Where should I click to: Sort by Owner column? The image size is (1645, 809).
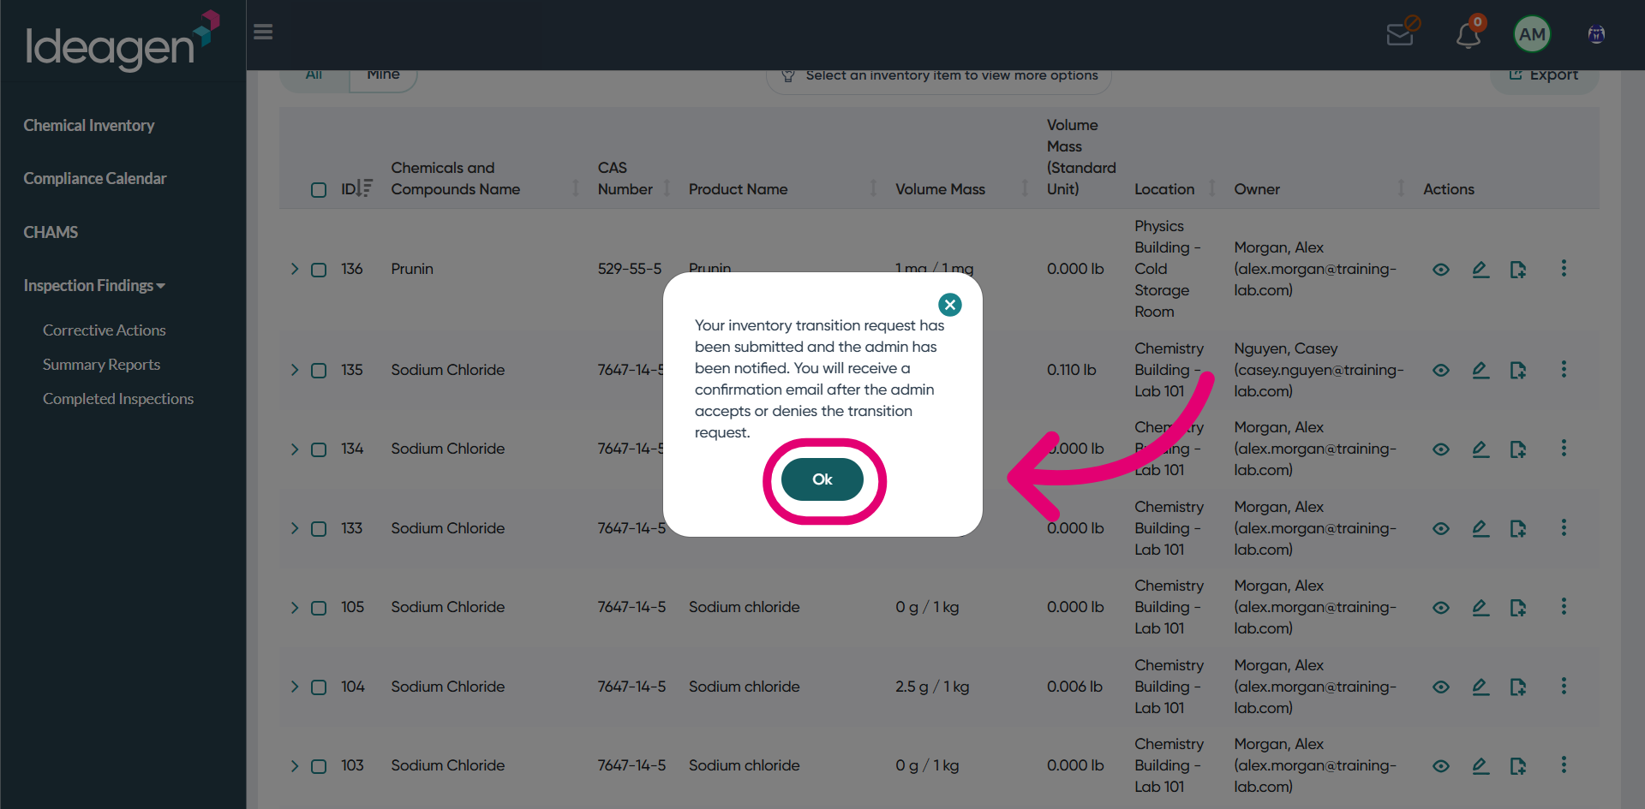click(1401, 188)
